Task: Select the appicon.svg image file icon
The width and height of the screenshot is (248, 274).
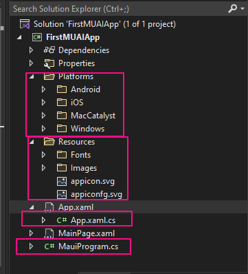Action: point(62,181)
